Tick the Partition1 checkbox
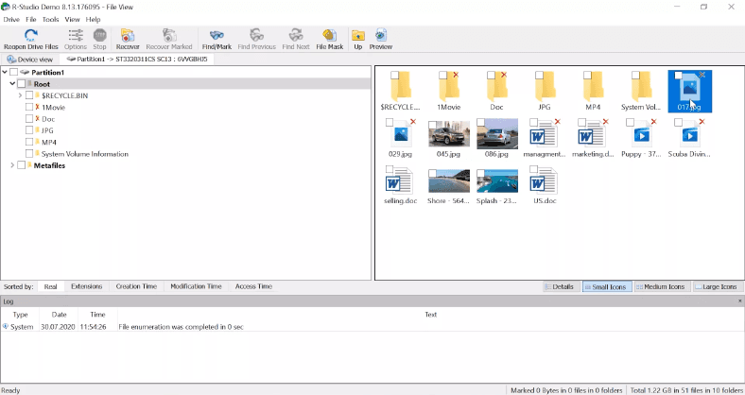The width and height of the screenshot is (745, 395). pyautogui.click(x=13, y=73)
